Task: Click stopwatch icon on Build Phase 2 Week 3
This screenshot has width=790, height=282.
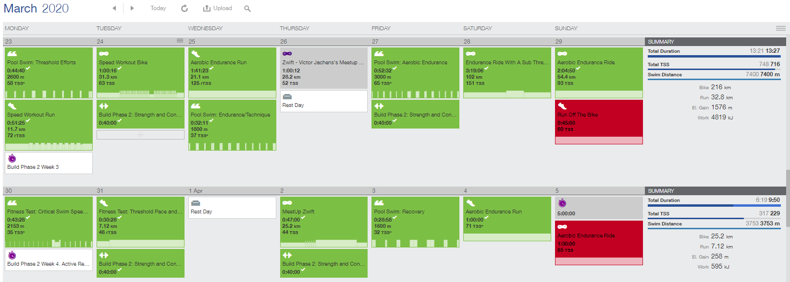Action: coord(12,158)
